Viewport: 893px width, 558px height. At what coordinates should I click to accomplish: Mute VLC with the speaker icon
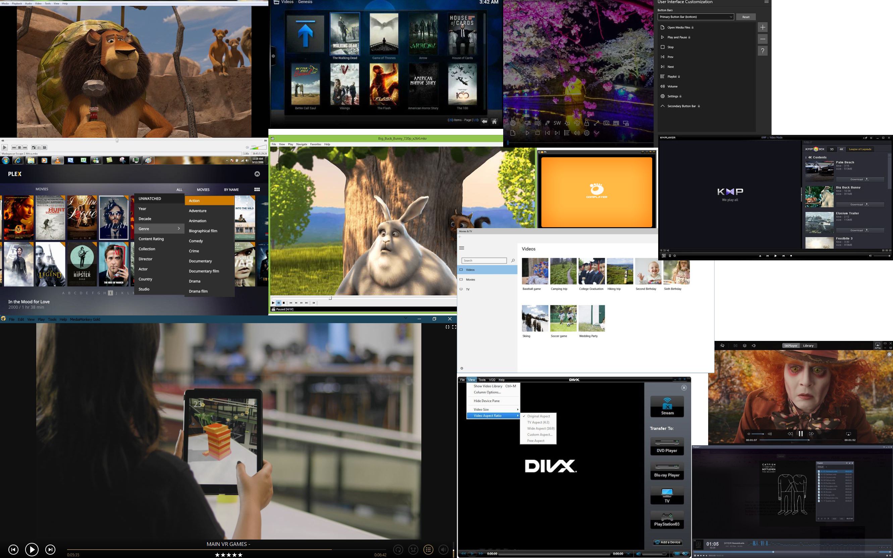tap(248, 147)
